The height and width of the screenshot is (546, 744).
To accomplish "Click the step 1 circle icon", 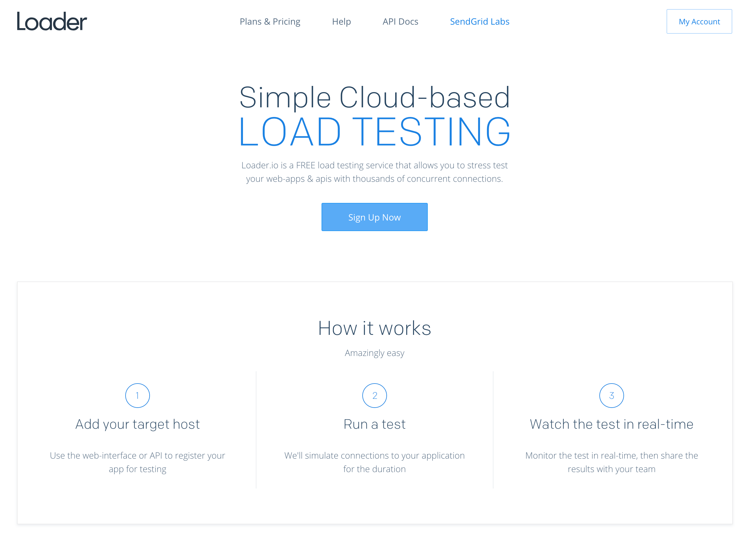I will (137, 395).
